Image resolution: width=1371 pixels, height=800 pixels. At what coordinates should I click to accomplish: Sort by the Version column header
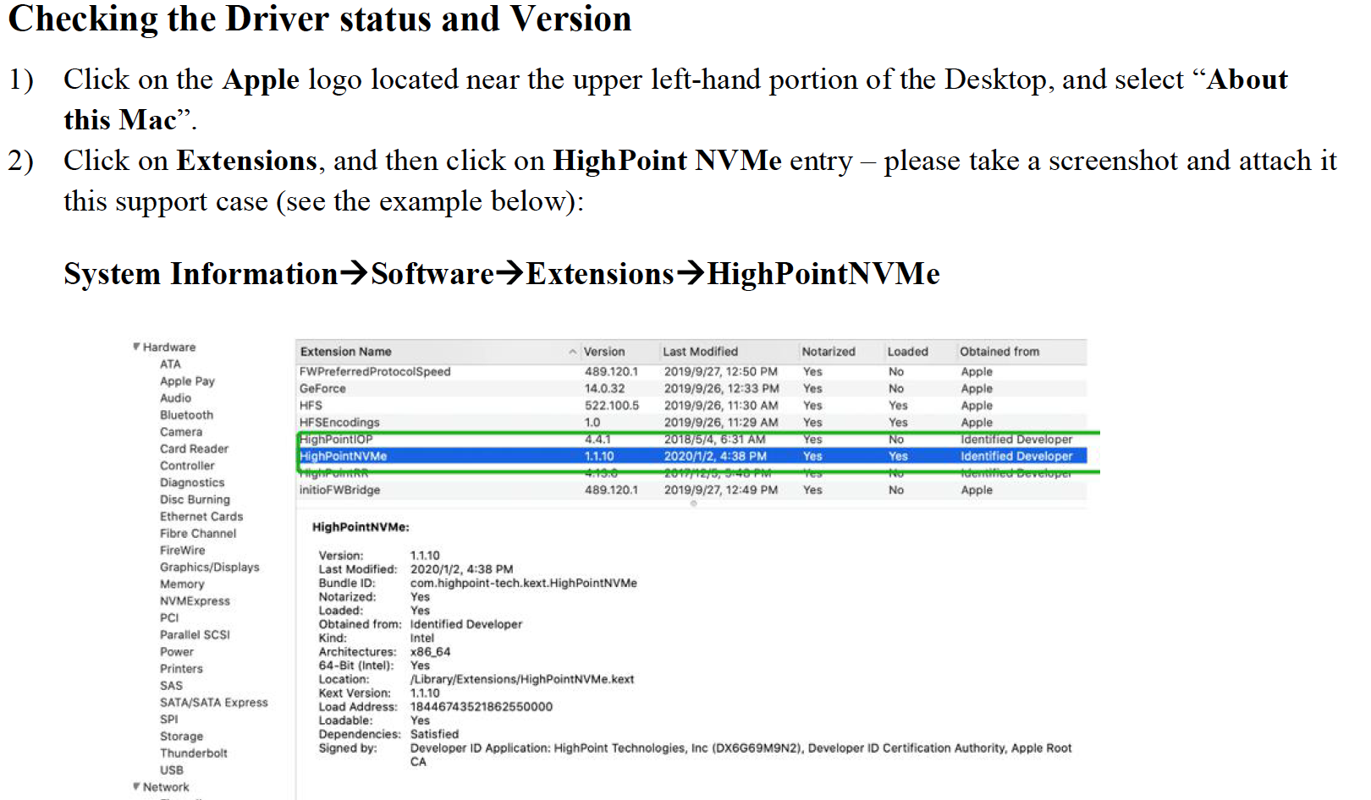tap(604, 351)
